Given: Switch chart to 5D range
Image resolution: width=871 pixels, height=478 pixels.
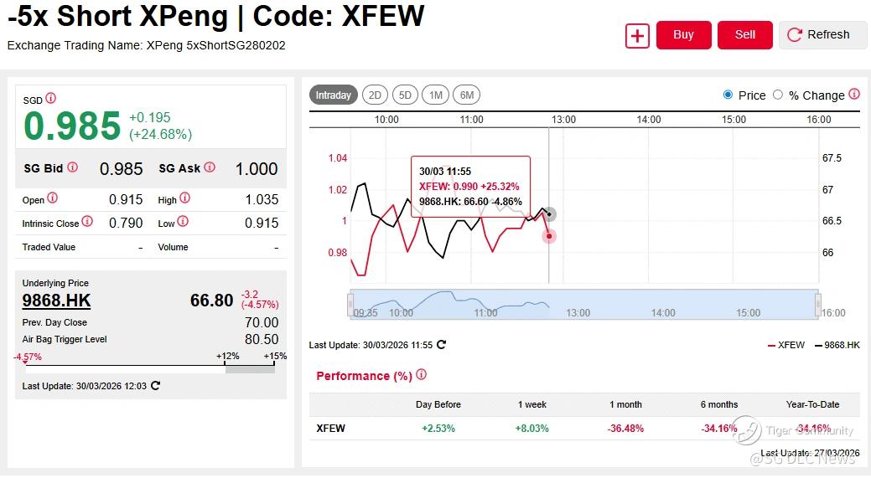Looking at the screenshot, I should point(405,95).
